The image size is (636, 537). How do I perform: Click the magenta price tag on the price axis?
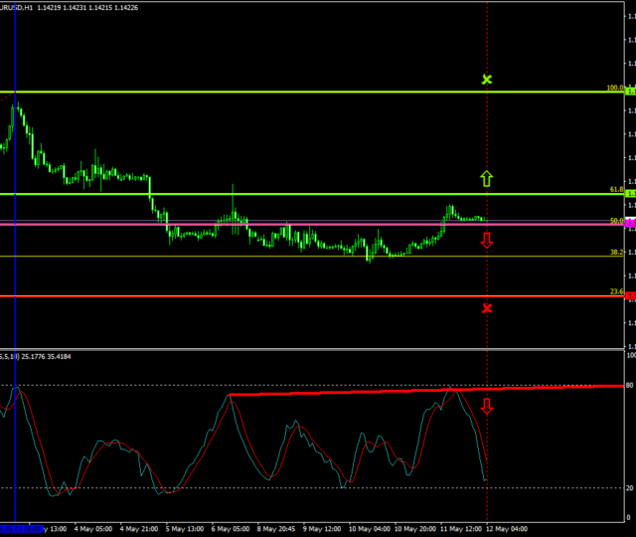coord(630,225)
